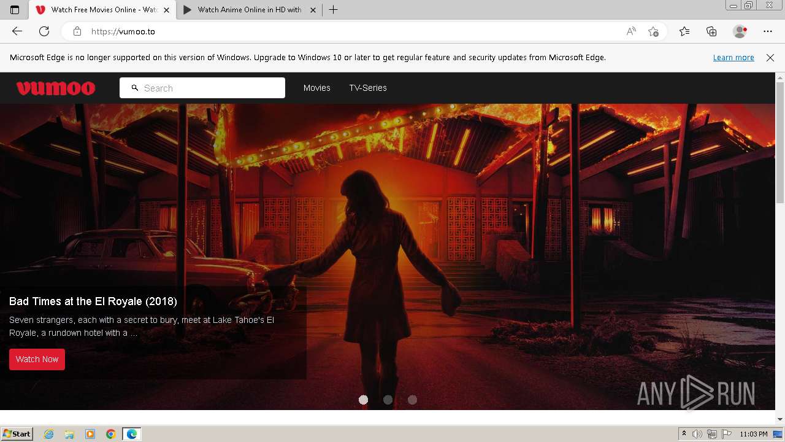Viewport: 785px width, 442px height.
Task: Open the Action Center flag icon
Action: 726,434
